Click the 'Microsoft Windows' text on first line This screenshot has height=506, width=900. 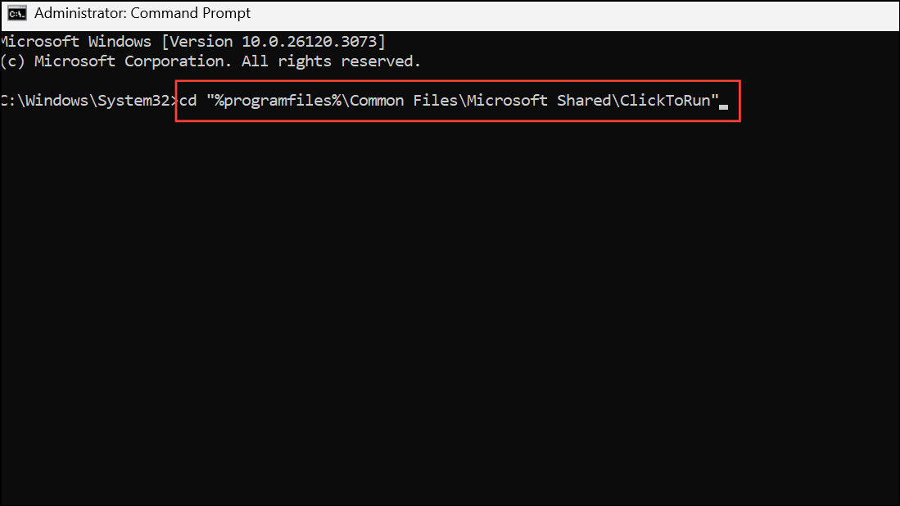point(76,41)
